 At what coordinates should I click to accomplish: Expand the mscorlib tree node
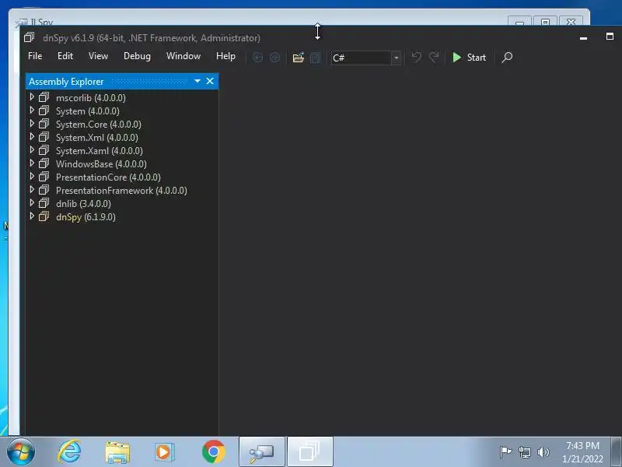[32, 97]
